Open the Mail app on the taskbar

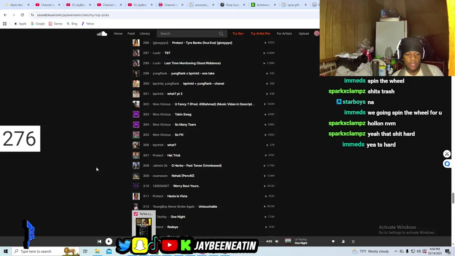tap(109, 251)
